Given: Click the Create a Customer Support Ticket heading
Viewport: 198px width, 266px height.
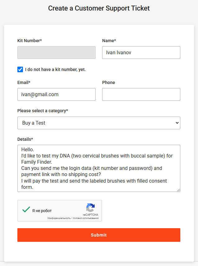Looking at the screenshot, I should pyautogui.click(x=99, y=8).
